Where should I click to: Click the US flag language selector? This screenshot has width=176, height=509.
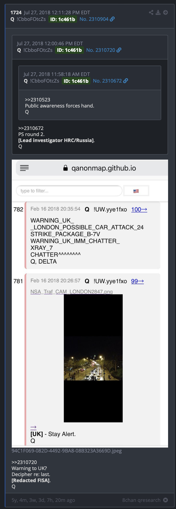136,191
